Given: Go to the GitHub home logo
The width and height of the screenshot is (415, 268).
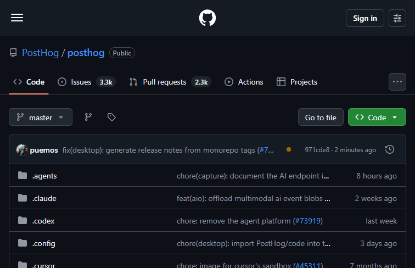Looking at the screenshot, I should tap(207, 18).
